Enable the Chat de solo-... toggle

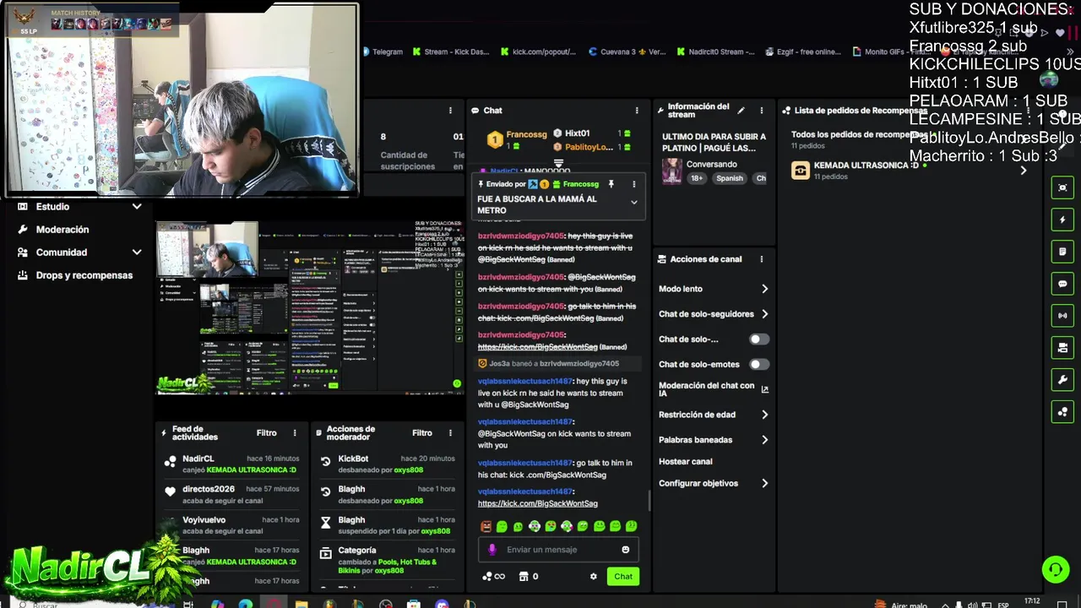[x=759, y=339]
